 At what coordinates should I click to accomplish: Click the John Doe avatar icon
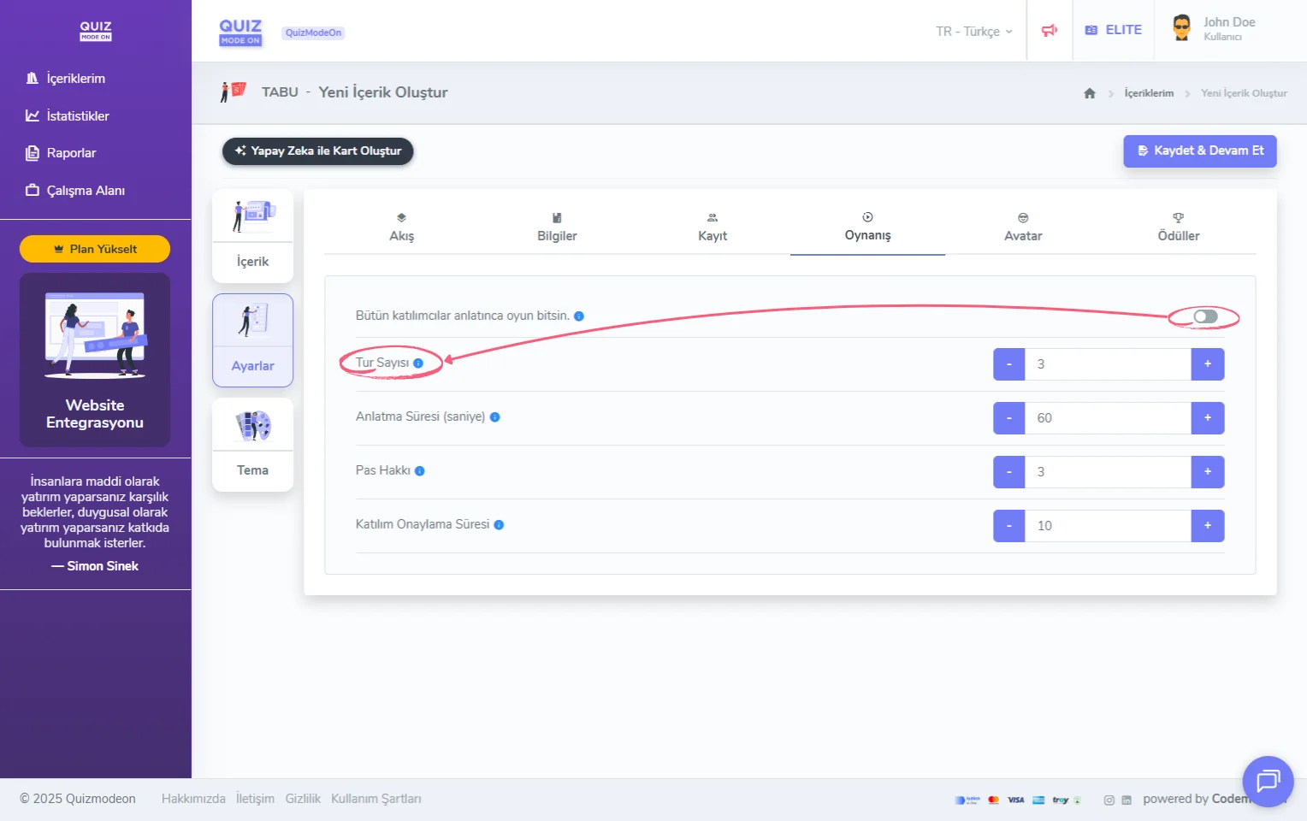(x=1181, y=28)
